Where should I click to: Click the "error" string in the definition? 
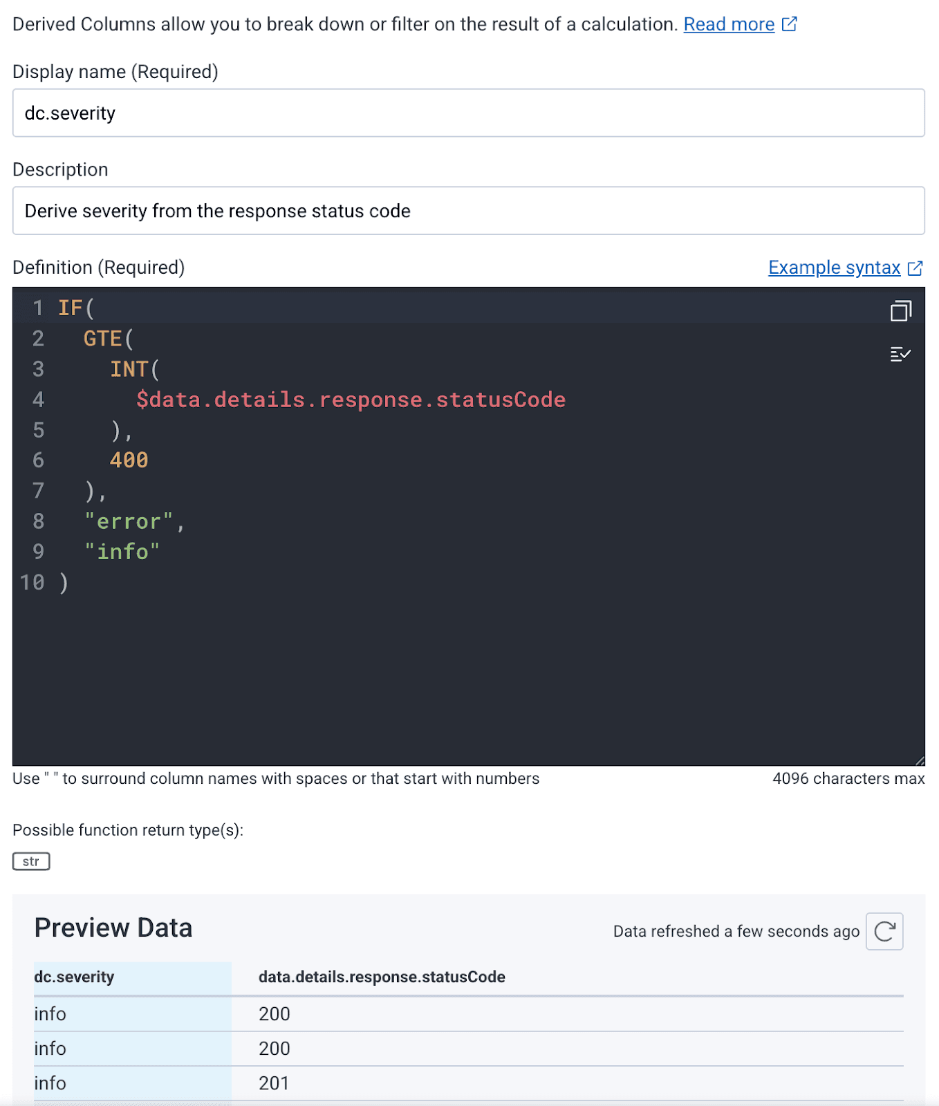click(129, 521)
